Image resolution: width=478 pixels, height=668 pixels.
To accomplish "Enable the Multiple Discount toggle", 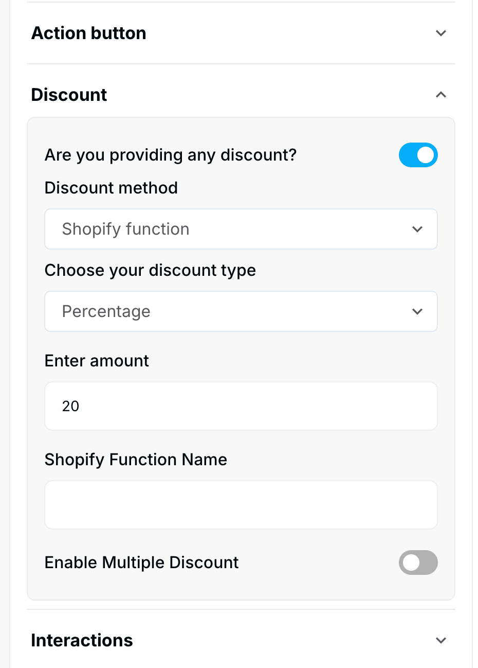I will (x=418, y=562).
